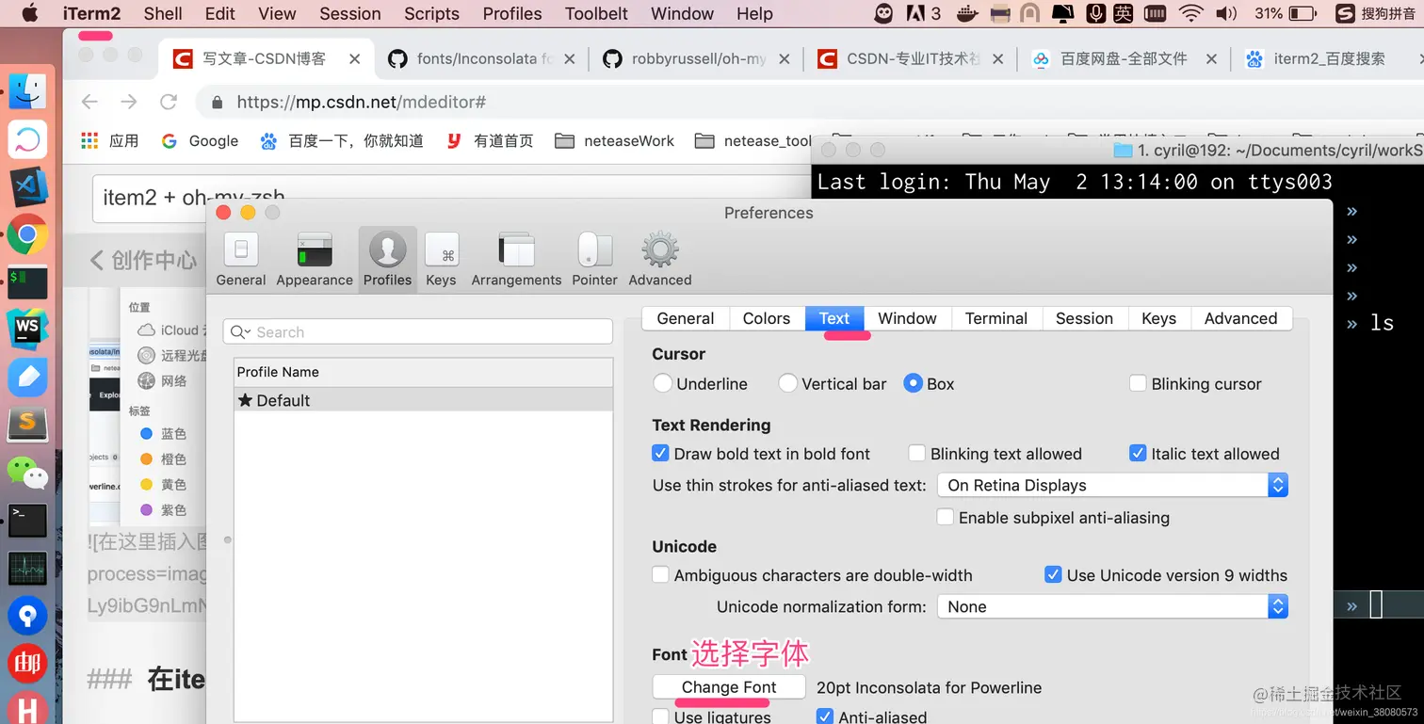Open the Unicode normalization form dropdown
Image resolution: width=1424 pixels, height=724 pixels.
[1112, 606]
